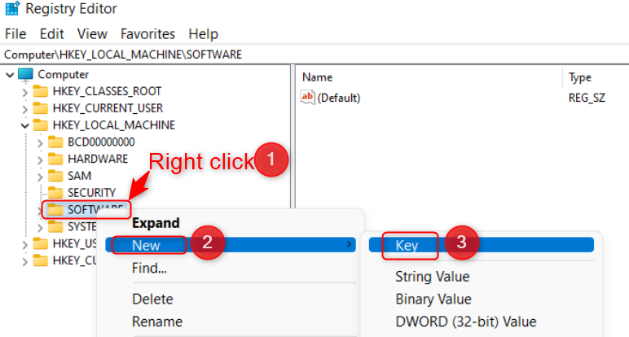Select the (Default) value entry

pyautogui.click(x=339, y=98)
